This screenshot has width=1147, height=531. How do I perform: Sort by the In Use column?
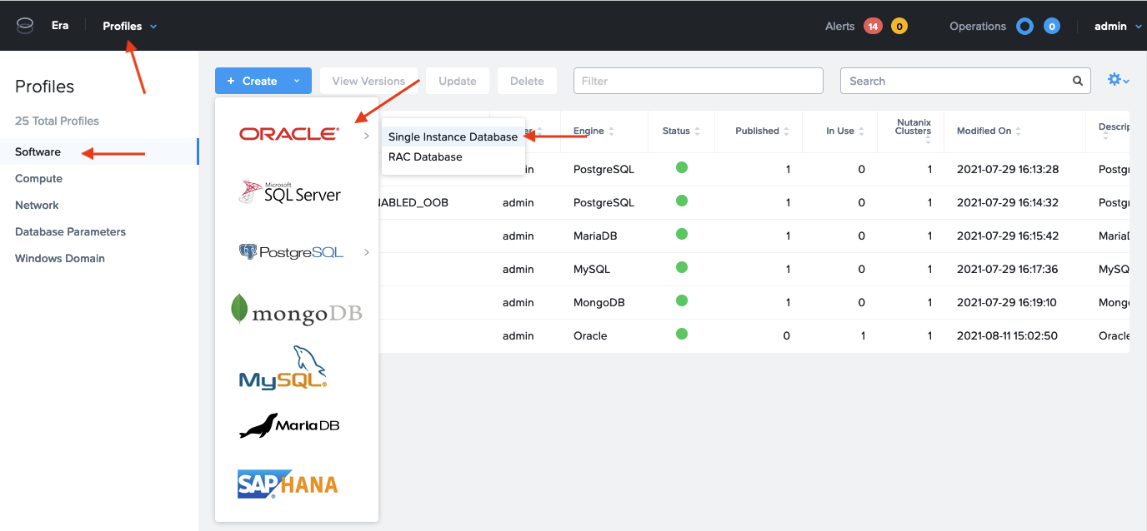tap(845, 132)
